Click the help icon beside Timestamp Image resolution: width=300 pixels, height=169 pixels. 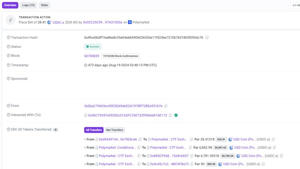(x=8, y=65)
